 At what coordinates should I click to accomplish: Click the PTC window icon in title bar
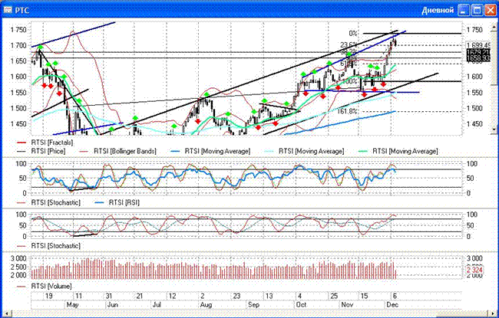[8, 10]
